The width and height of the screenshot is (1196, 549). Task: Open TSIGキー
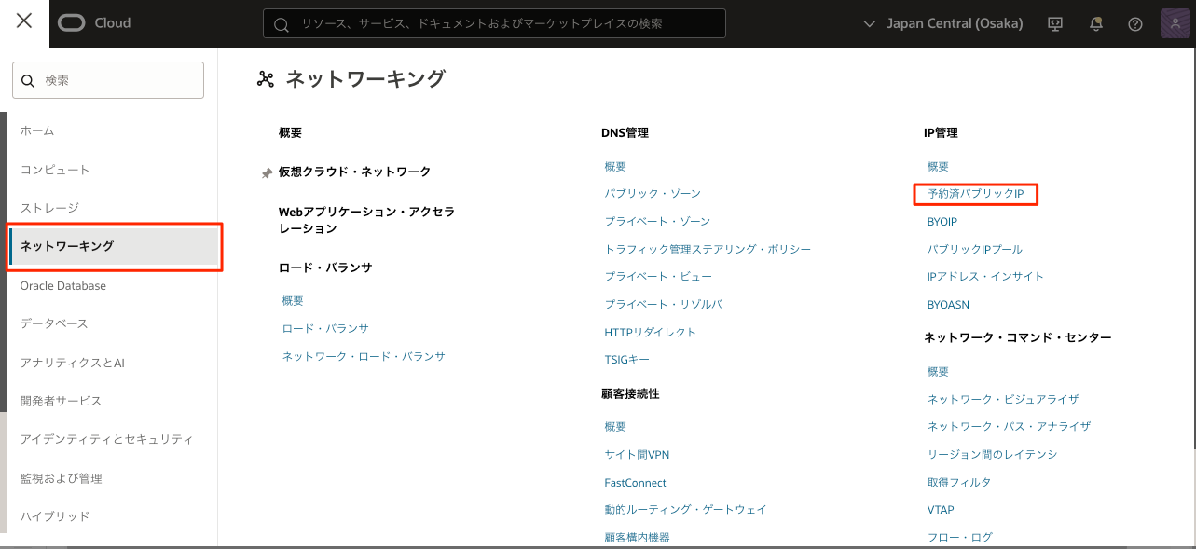(x=627, y=360)
